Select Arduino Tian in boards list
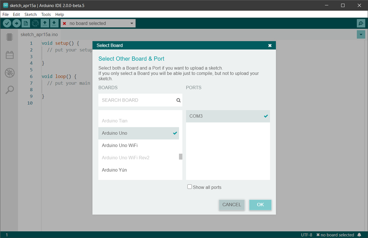This screenshot has width=368, height=238. [138, 121]
